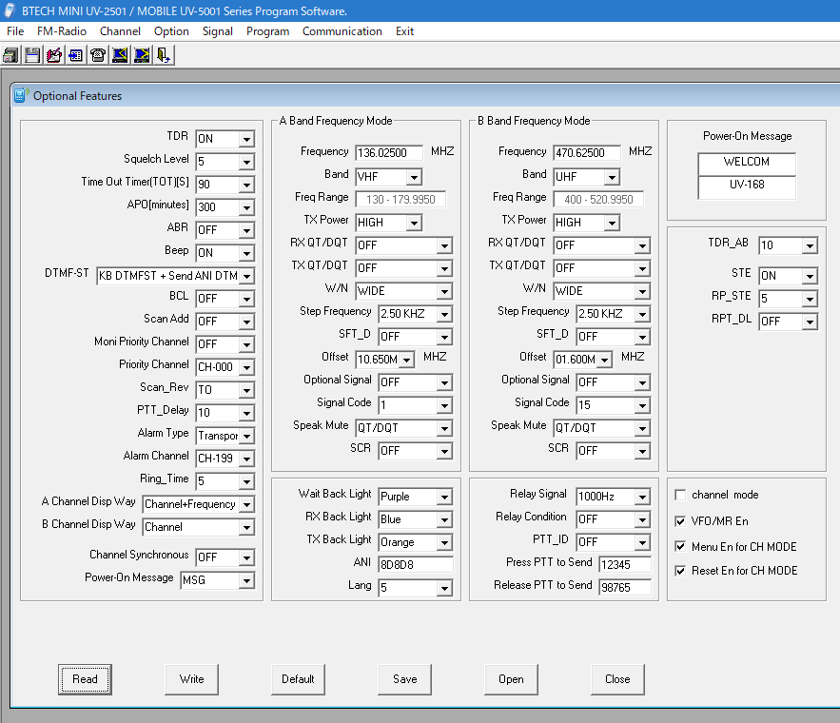Open the Beep dropdown
Screen dimensions: 840x723
(246, 253)
